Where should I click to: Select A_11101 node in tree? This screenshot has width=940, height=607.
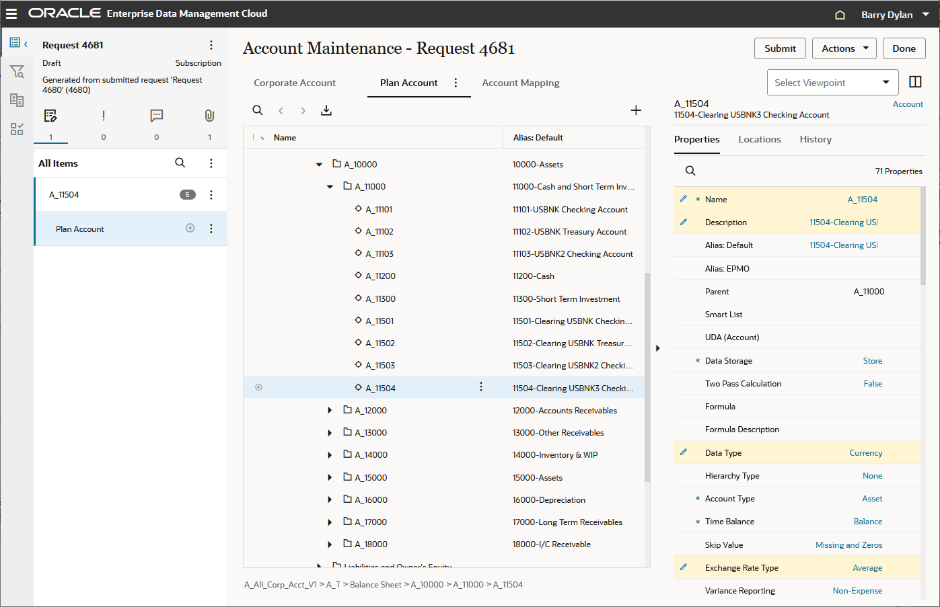379,210
